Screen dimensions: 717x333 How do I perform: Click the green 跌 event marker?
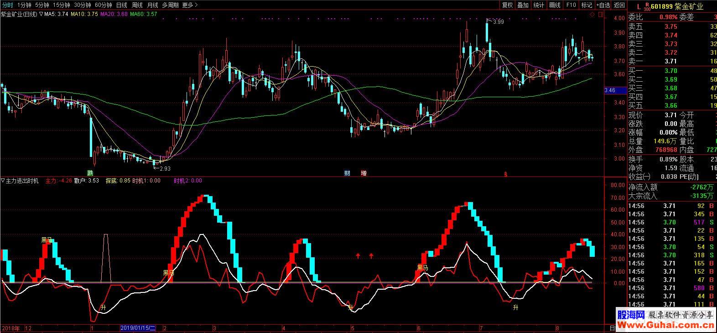[x=90, y=173]
